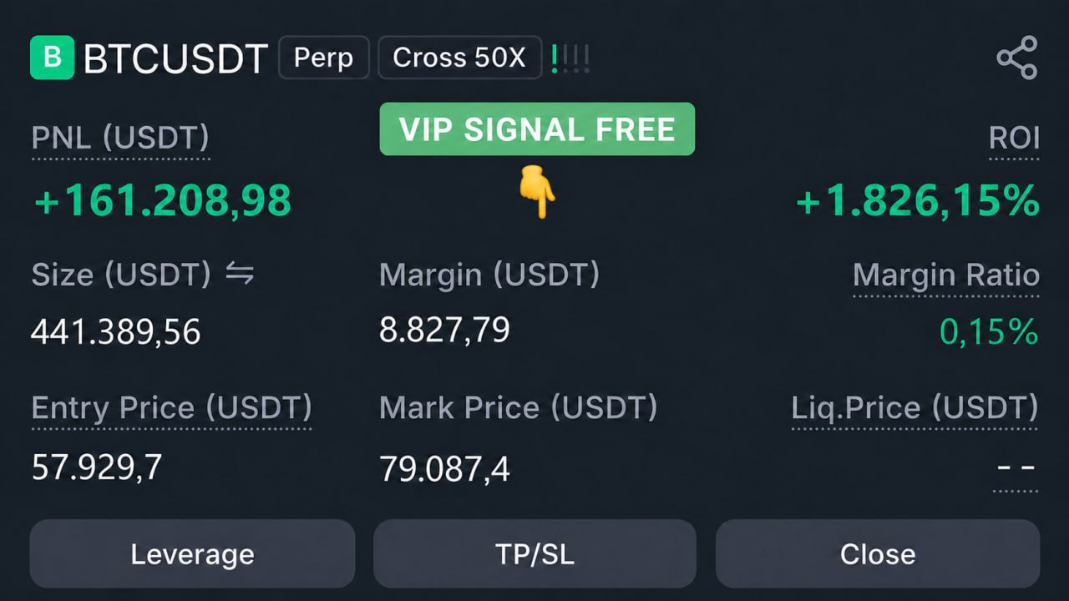Click the Margin Ratio label
1069x601 pixels.
tap(946, 275)
